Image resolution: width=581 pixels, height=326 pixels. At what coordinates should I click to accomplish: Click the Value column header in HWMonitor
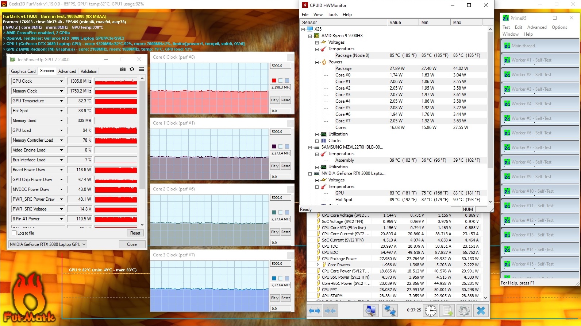[403, 22]
